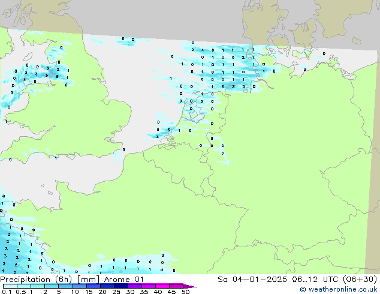Select the 'Sa 04-01-2025' date text
The height and width of the screenshot is (294, 380).
coord(252,280)
